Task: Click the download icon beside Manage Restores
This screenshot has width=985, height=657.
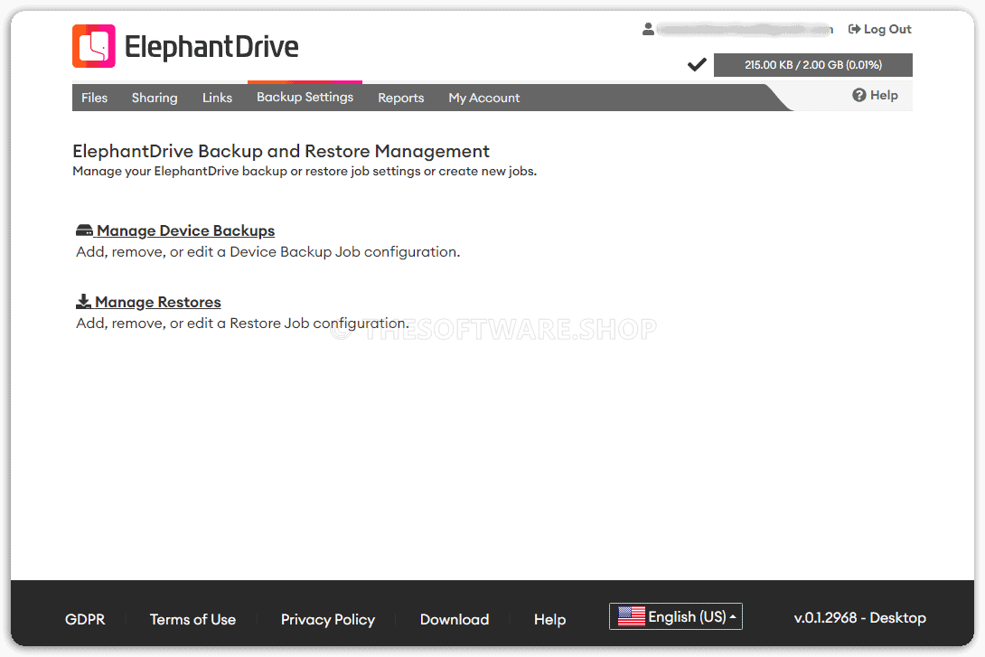Action: click(x=83, y=302)
